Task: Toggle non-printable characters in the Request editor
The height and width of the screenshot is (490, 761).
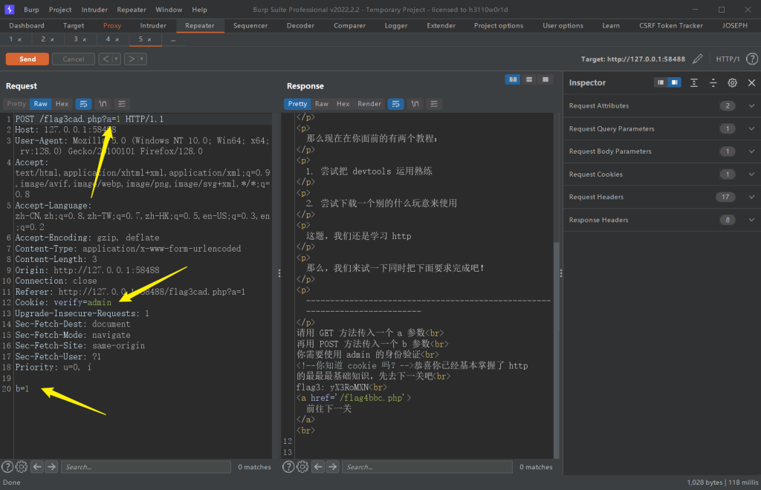Action: point(103,104)
